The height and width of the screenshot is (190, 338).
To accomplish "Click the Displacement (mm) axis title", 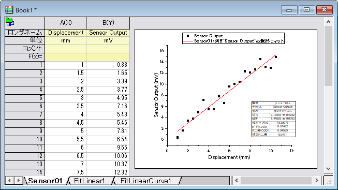I will (229, 157).
